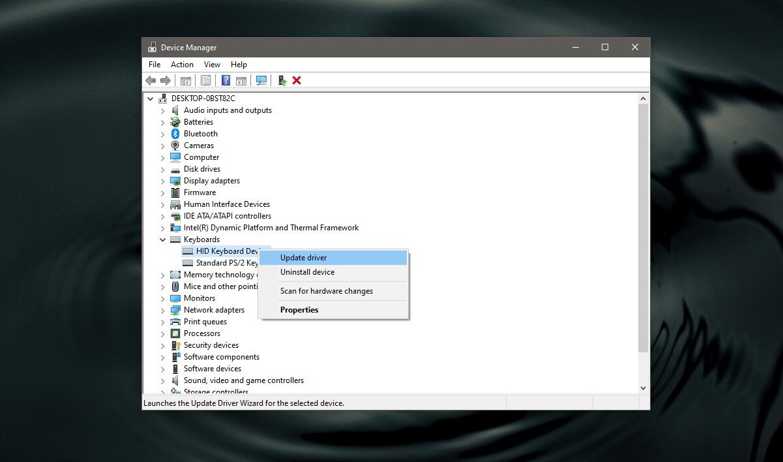Image resolution: width=783 pixels, height=462 pixels.
Task: Click the Show console tree toolbar icon
Action: click(x=186, y=80)
